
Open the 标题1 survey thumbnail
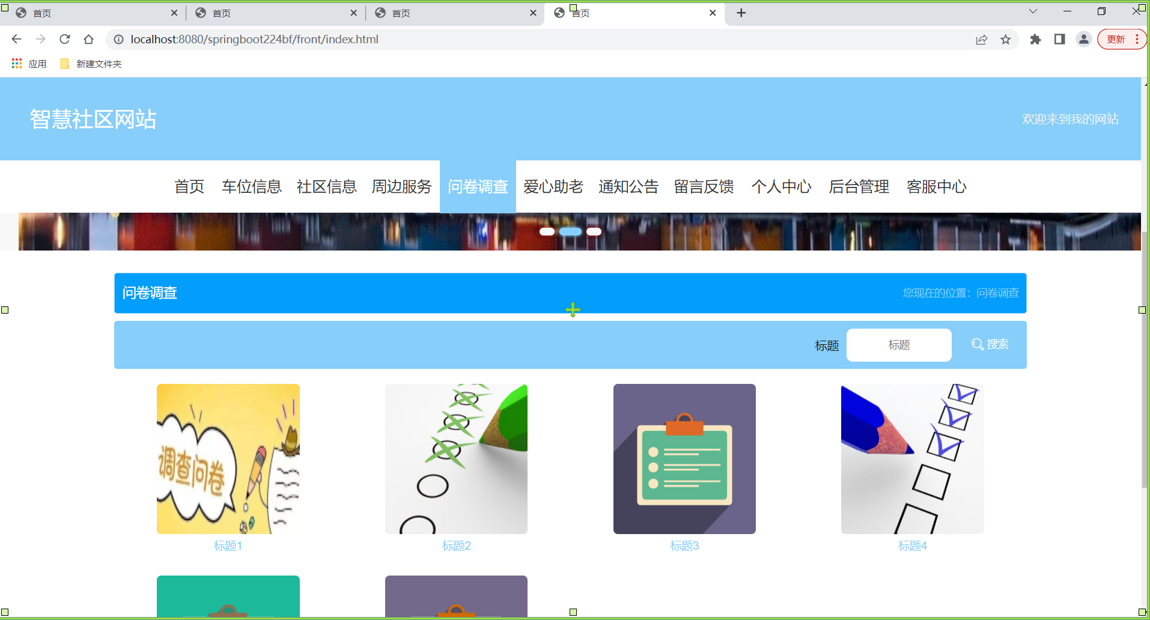click(x=228, y=459)
